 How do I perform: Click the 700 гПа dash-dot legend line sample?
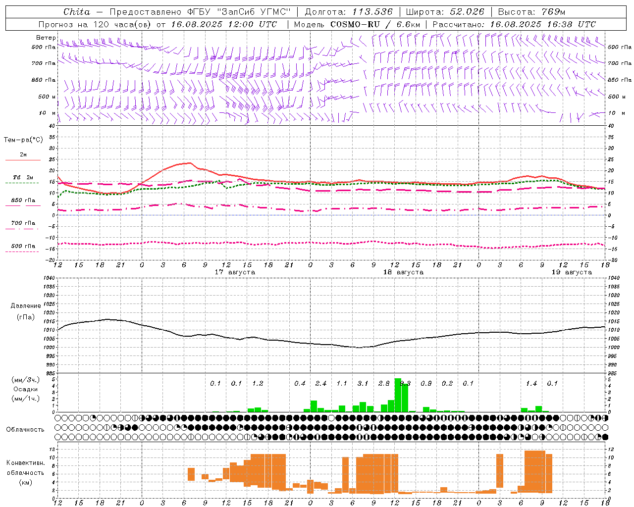[x=23, y=229]
